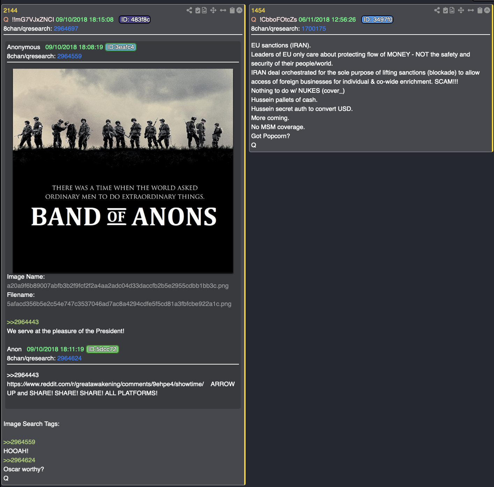Click tripcode !CbboFOtcZs

tap(278, 20)
